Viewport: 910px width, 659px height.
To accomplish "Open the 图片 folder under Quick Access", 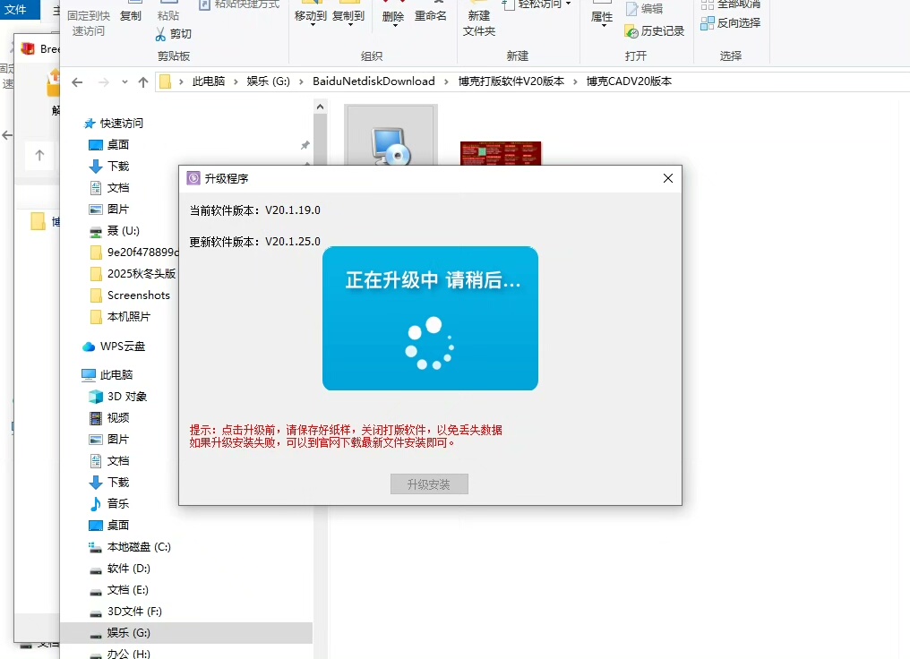I will point(118,209).
